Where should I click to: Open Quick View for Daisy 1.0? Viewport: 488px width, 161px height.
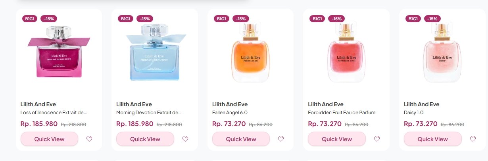tap(433, 139)
